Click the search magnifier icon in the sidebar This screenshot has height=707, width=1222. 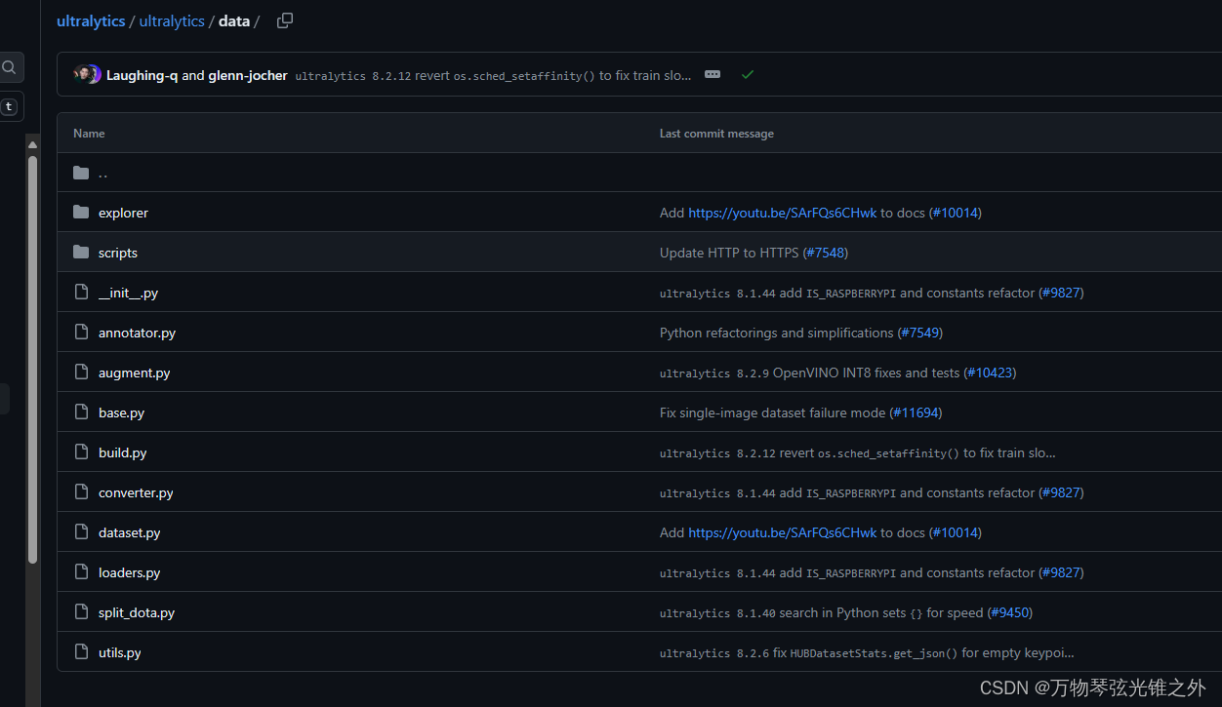pyautogui.click(x=9, y=67)
